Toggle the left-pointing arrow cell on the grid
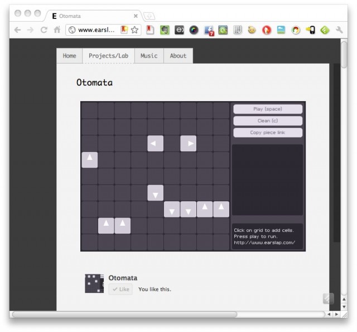 point(155,144)
